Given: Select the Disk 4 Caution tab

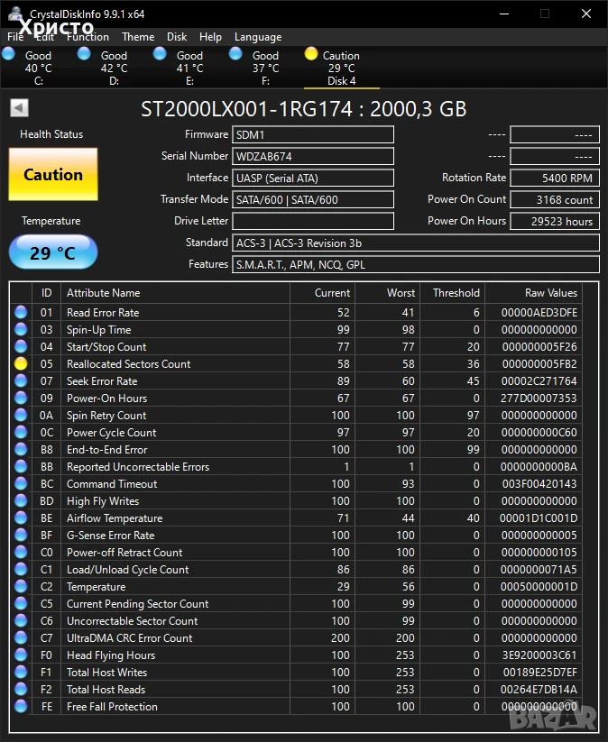Looking at the screenshot, I should pos(341,68).
